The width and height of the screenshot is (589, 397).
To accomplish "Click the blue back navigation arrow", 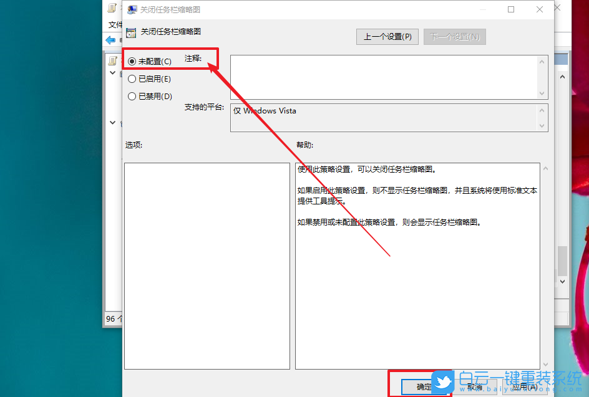I will click(112, 40).
